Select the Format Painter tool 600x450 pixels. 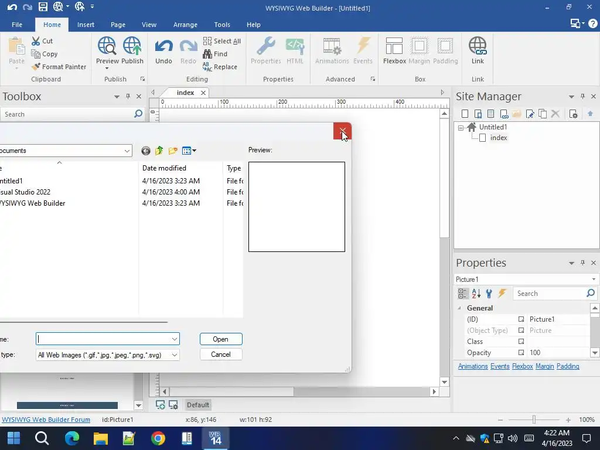click(59, 67)
